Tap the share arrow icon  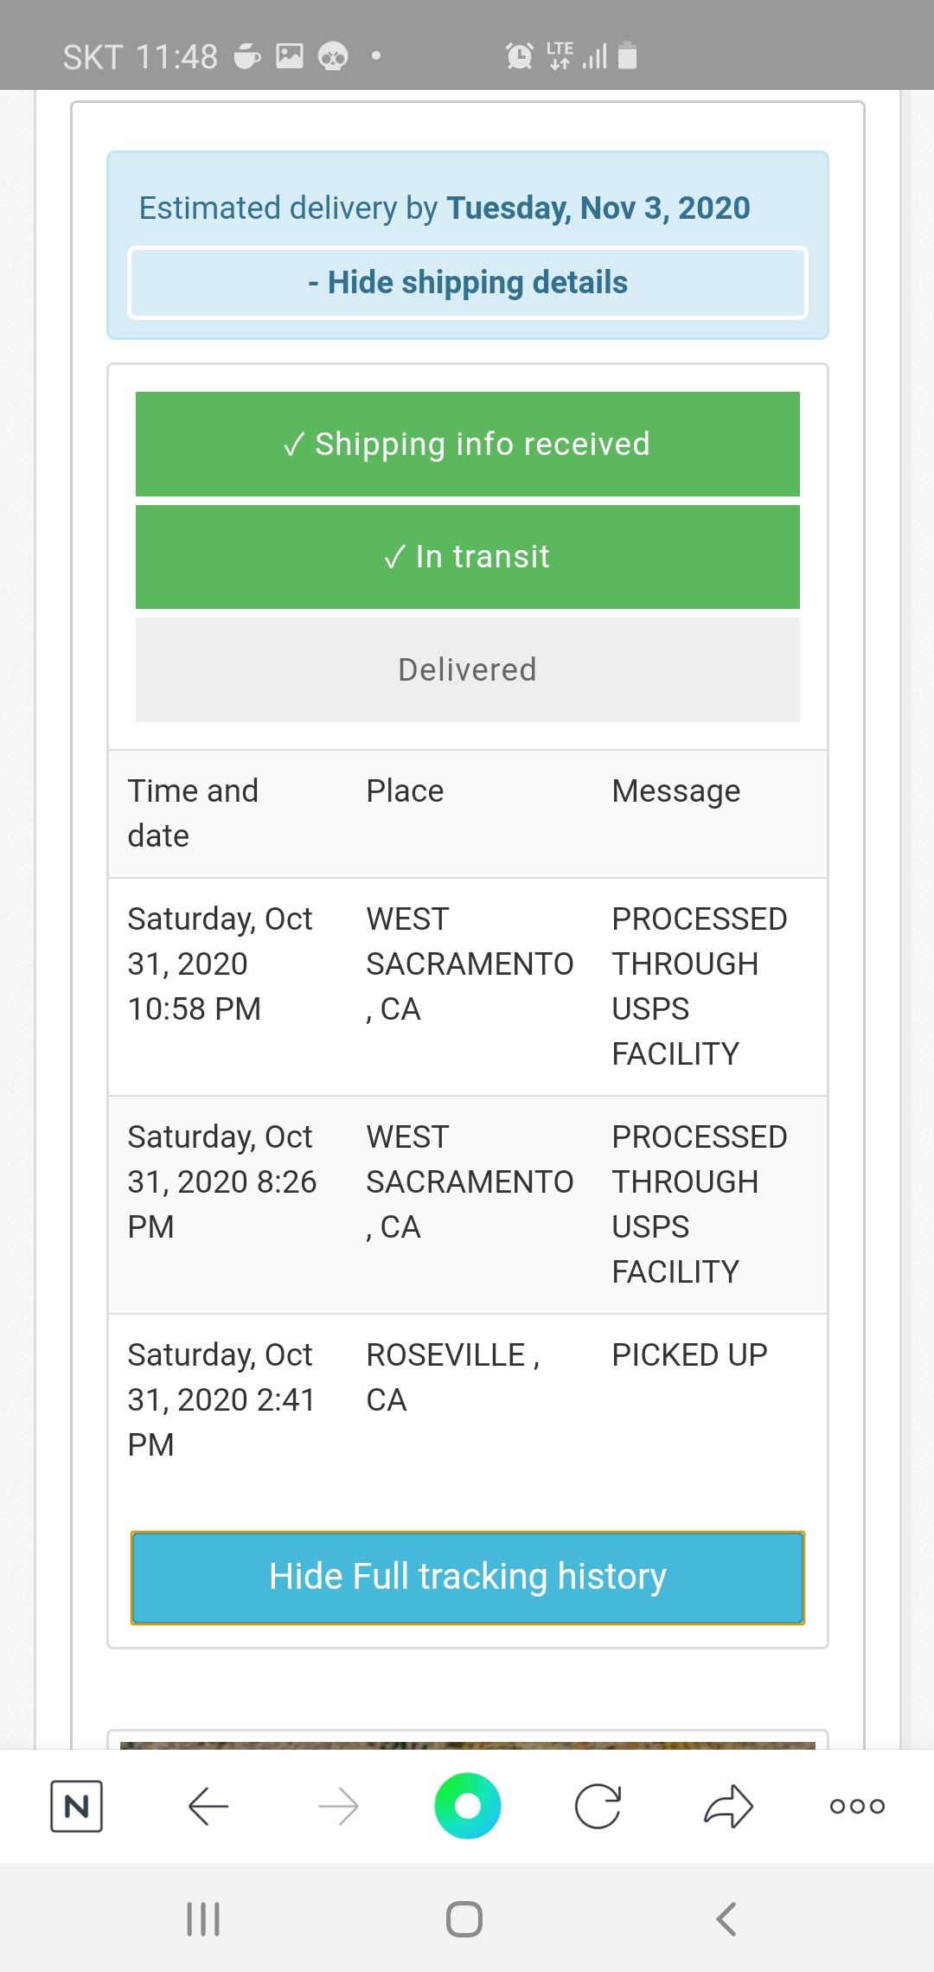(x=728, y=1806)
